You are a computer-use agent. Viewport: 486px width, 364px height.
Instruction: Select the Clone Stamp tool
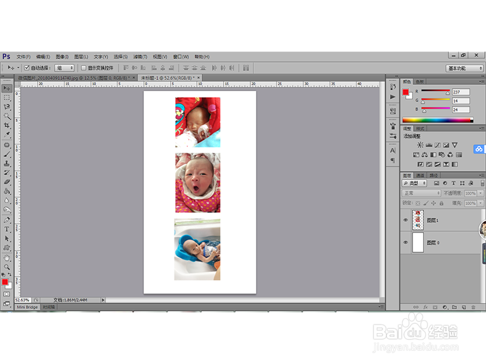point(7,163)
